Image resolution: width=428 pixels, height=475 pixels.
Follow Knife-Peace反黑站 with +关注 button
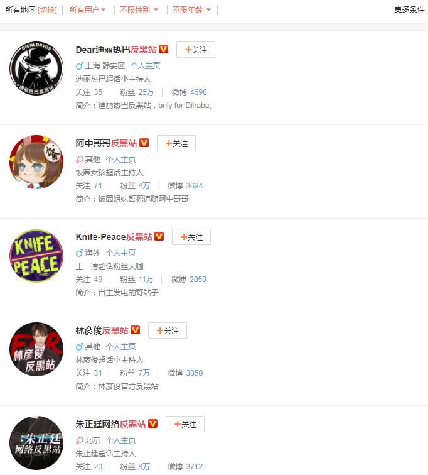191,237
